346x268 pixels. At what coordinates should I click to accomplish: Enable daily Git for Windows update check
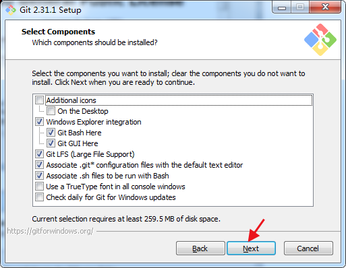point(39,197)
